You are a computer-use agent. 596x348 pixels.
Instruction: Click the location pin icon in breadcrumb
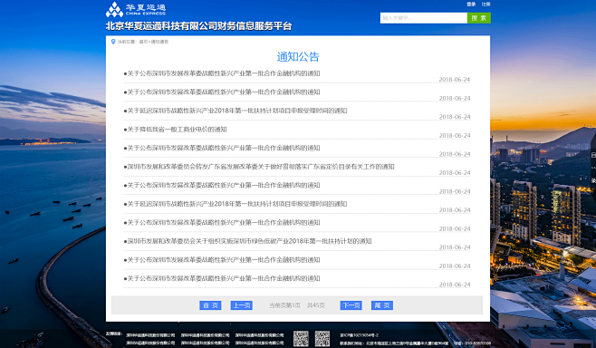point(113,42)
